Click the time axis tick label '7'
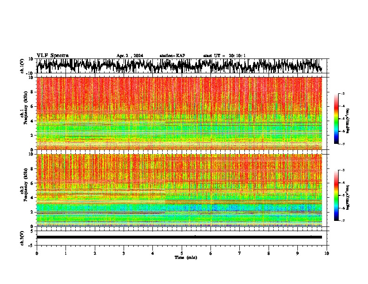Image resolution: width=368 pixels, height=284 pixels. [240, 253]
